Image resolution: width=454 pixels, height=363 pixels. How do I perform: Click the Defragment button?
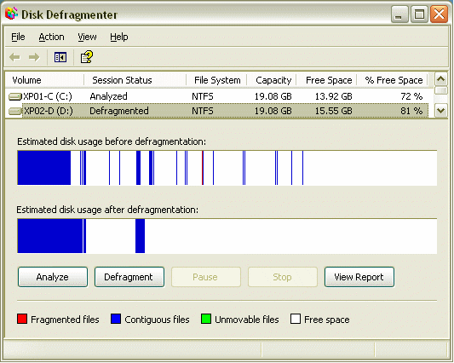click(x=129, y=277)
